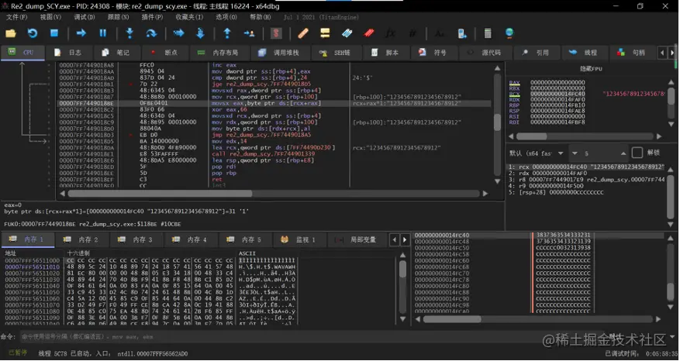Click the 隐藏FPU button
The width and height of the screenshot is (680, 361).
pos(591,69)
